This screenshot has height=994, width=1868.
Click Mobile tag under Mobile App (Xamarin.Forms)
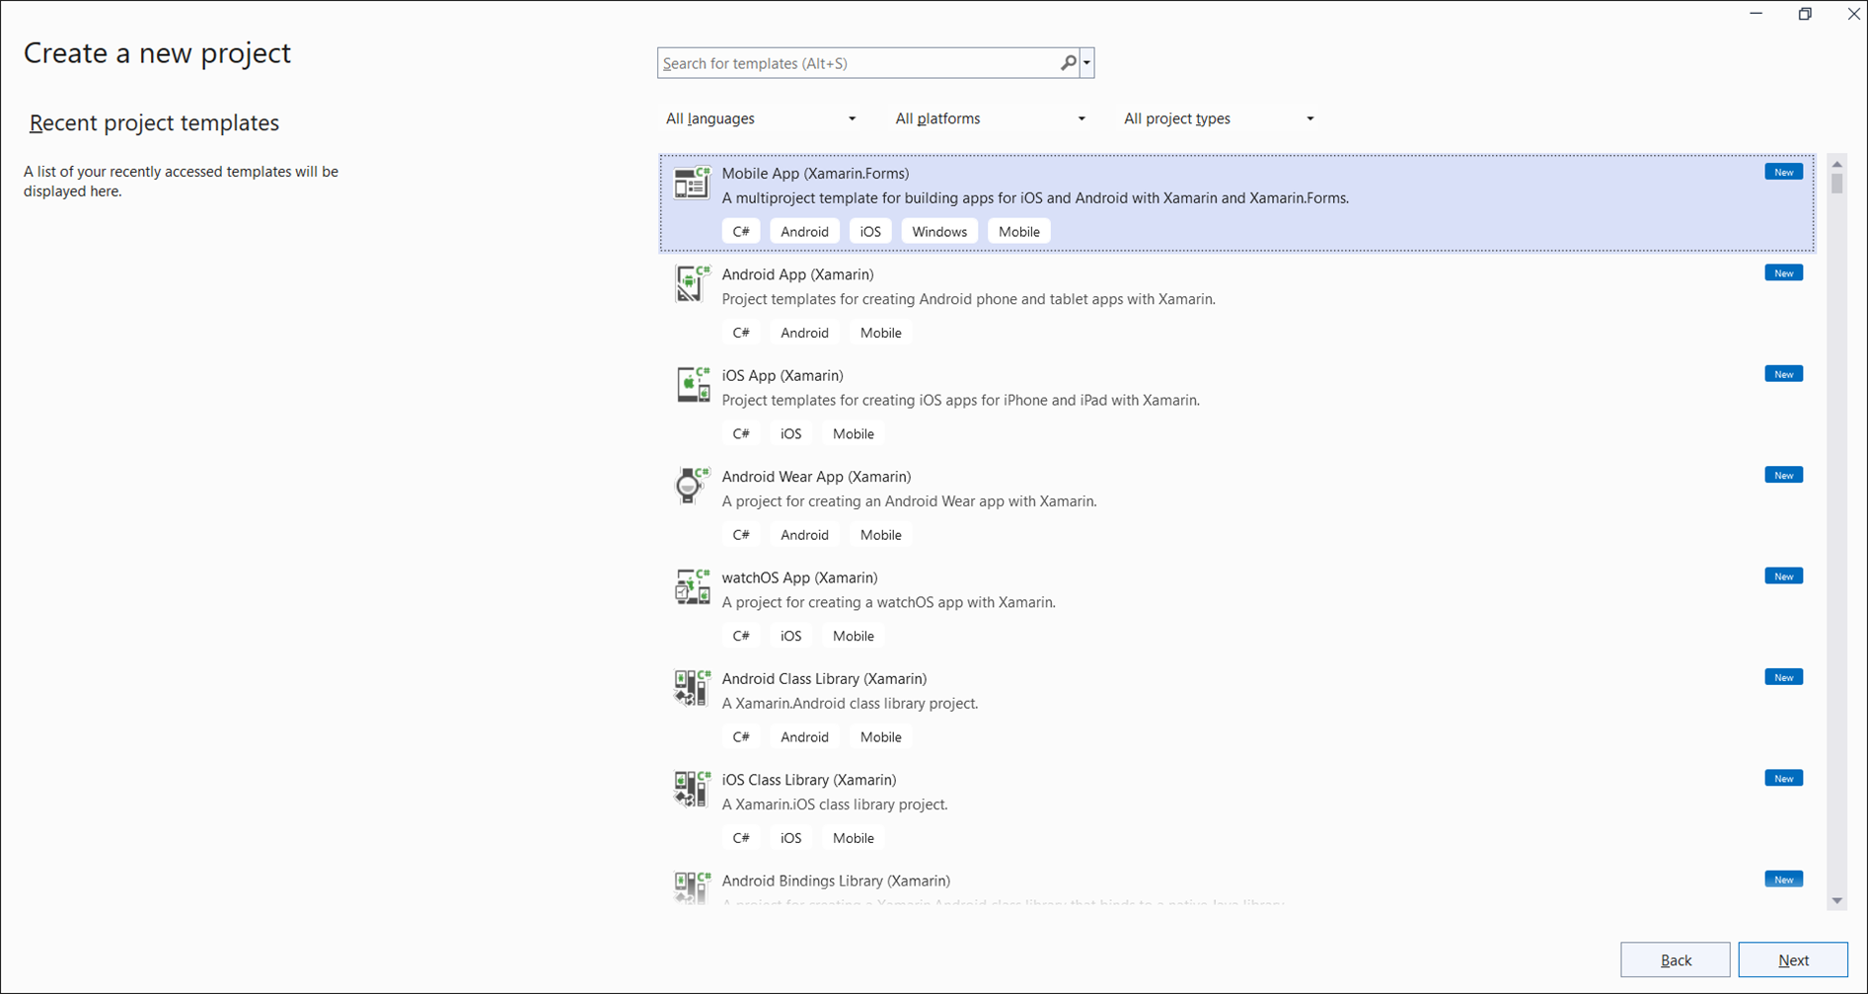(1018, 231)
